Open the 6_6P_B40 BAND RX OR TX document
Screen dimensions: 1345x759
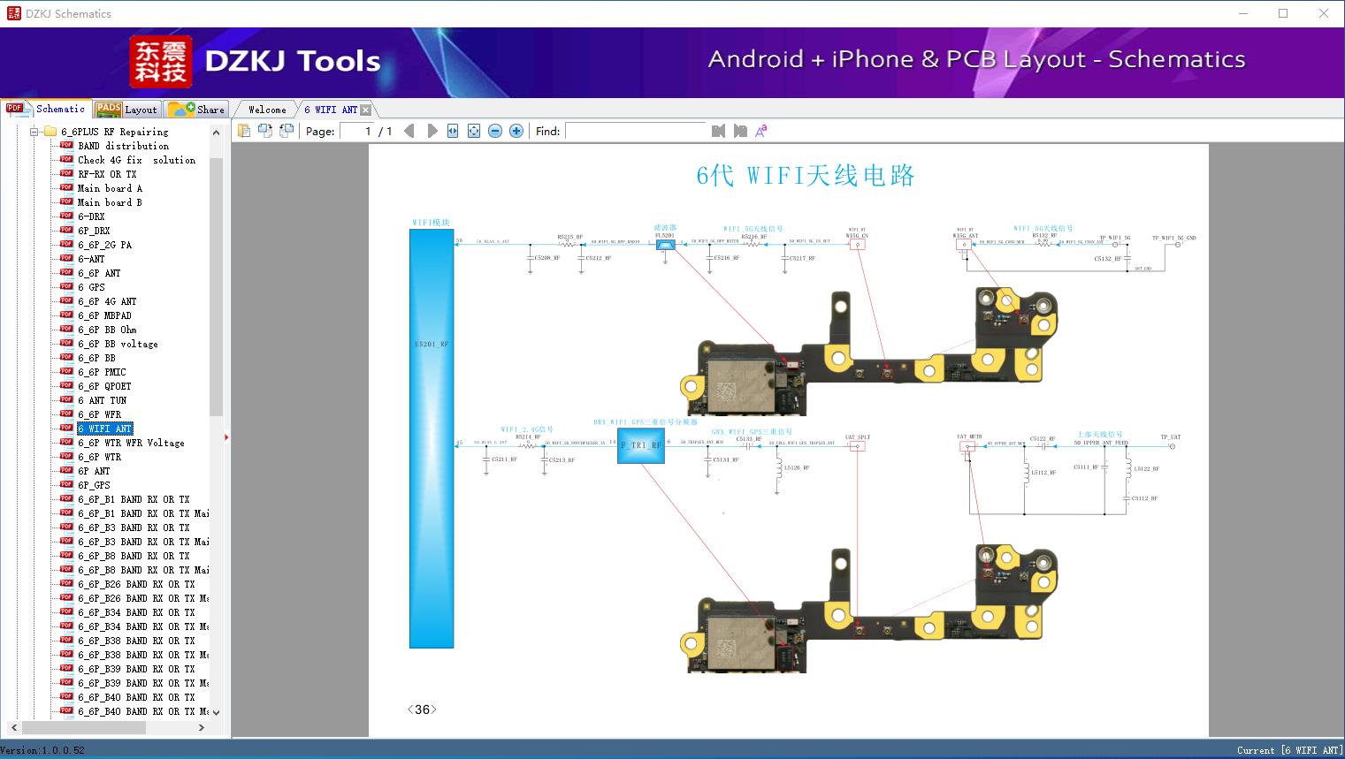136,697
